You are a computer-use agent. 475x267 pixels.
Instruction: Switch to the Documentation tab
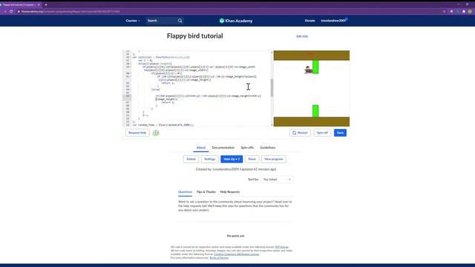223,148
